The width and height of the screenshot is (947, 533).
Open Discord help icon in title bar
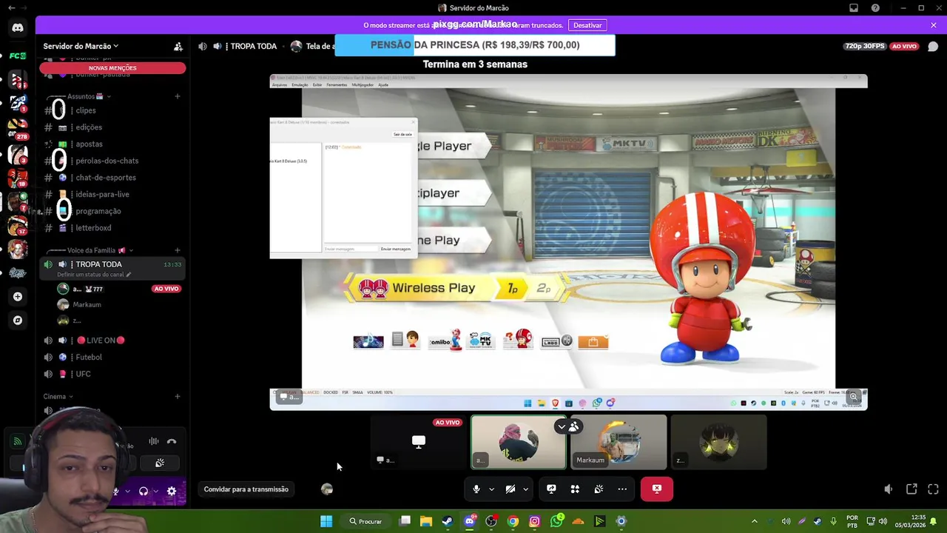pyautogui.click(x=876, y=8)
